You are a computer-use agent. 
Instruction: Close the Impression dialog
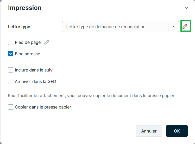186,8
